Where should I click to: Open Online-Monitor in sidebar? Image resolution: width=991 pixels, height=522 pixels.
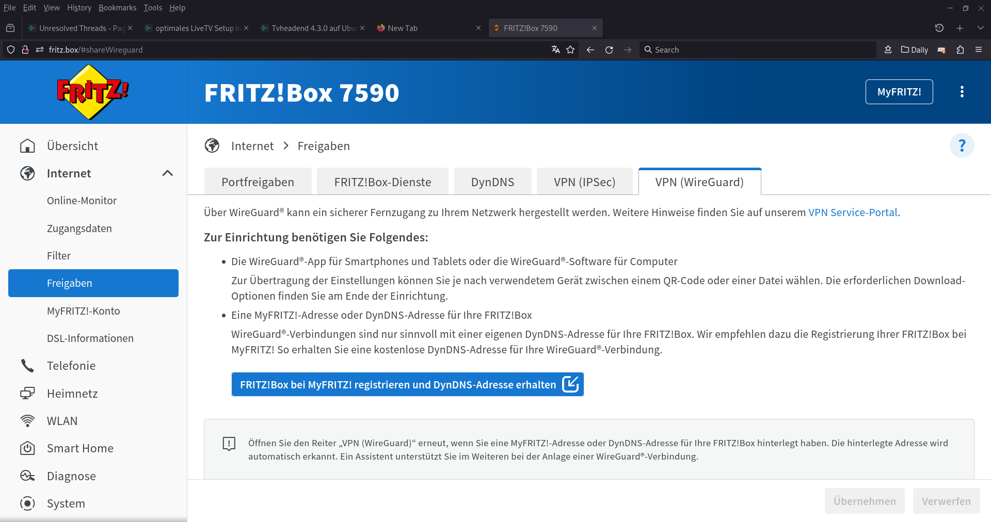93,201
